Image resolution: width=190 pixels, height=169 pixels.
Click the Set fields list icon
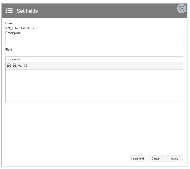tap(9, 11)
